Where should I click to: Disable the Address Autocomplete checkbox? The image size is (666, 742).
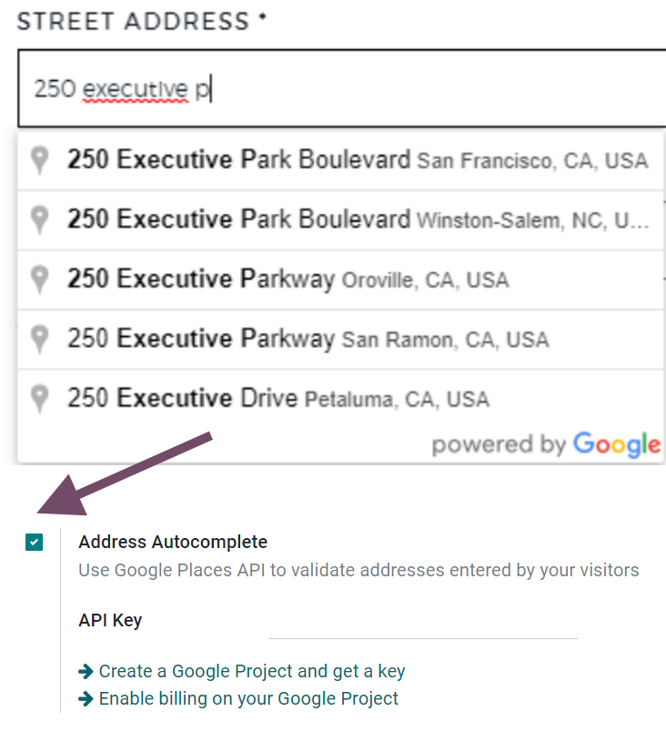coord(34,543)
